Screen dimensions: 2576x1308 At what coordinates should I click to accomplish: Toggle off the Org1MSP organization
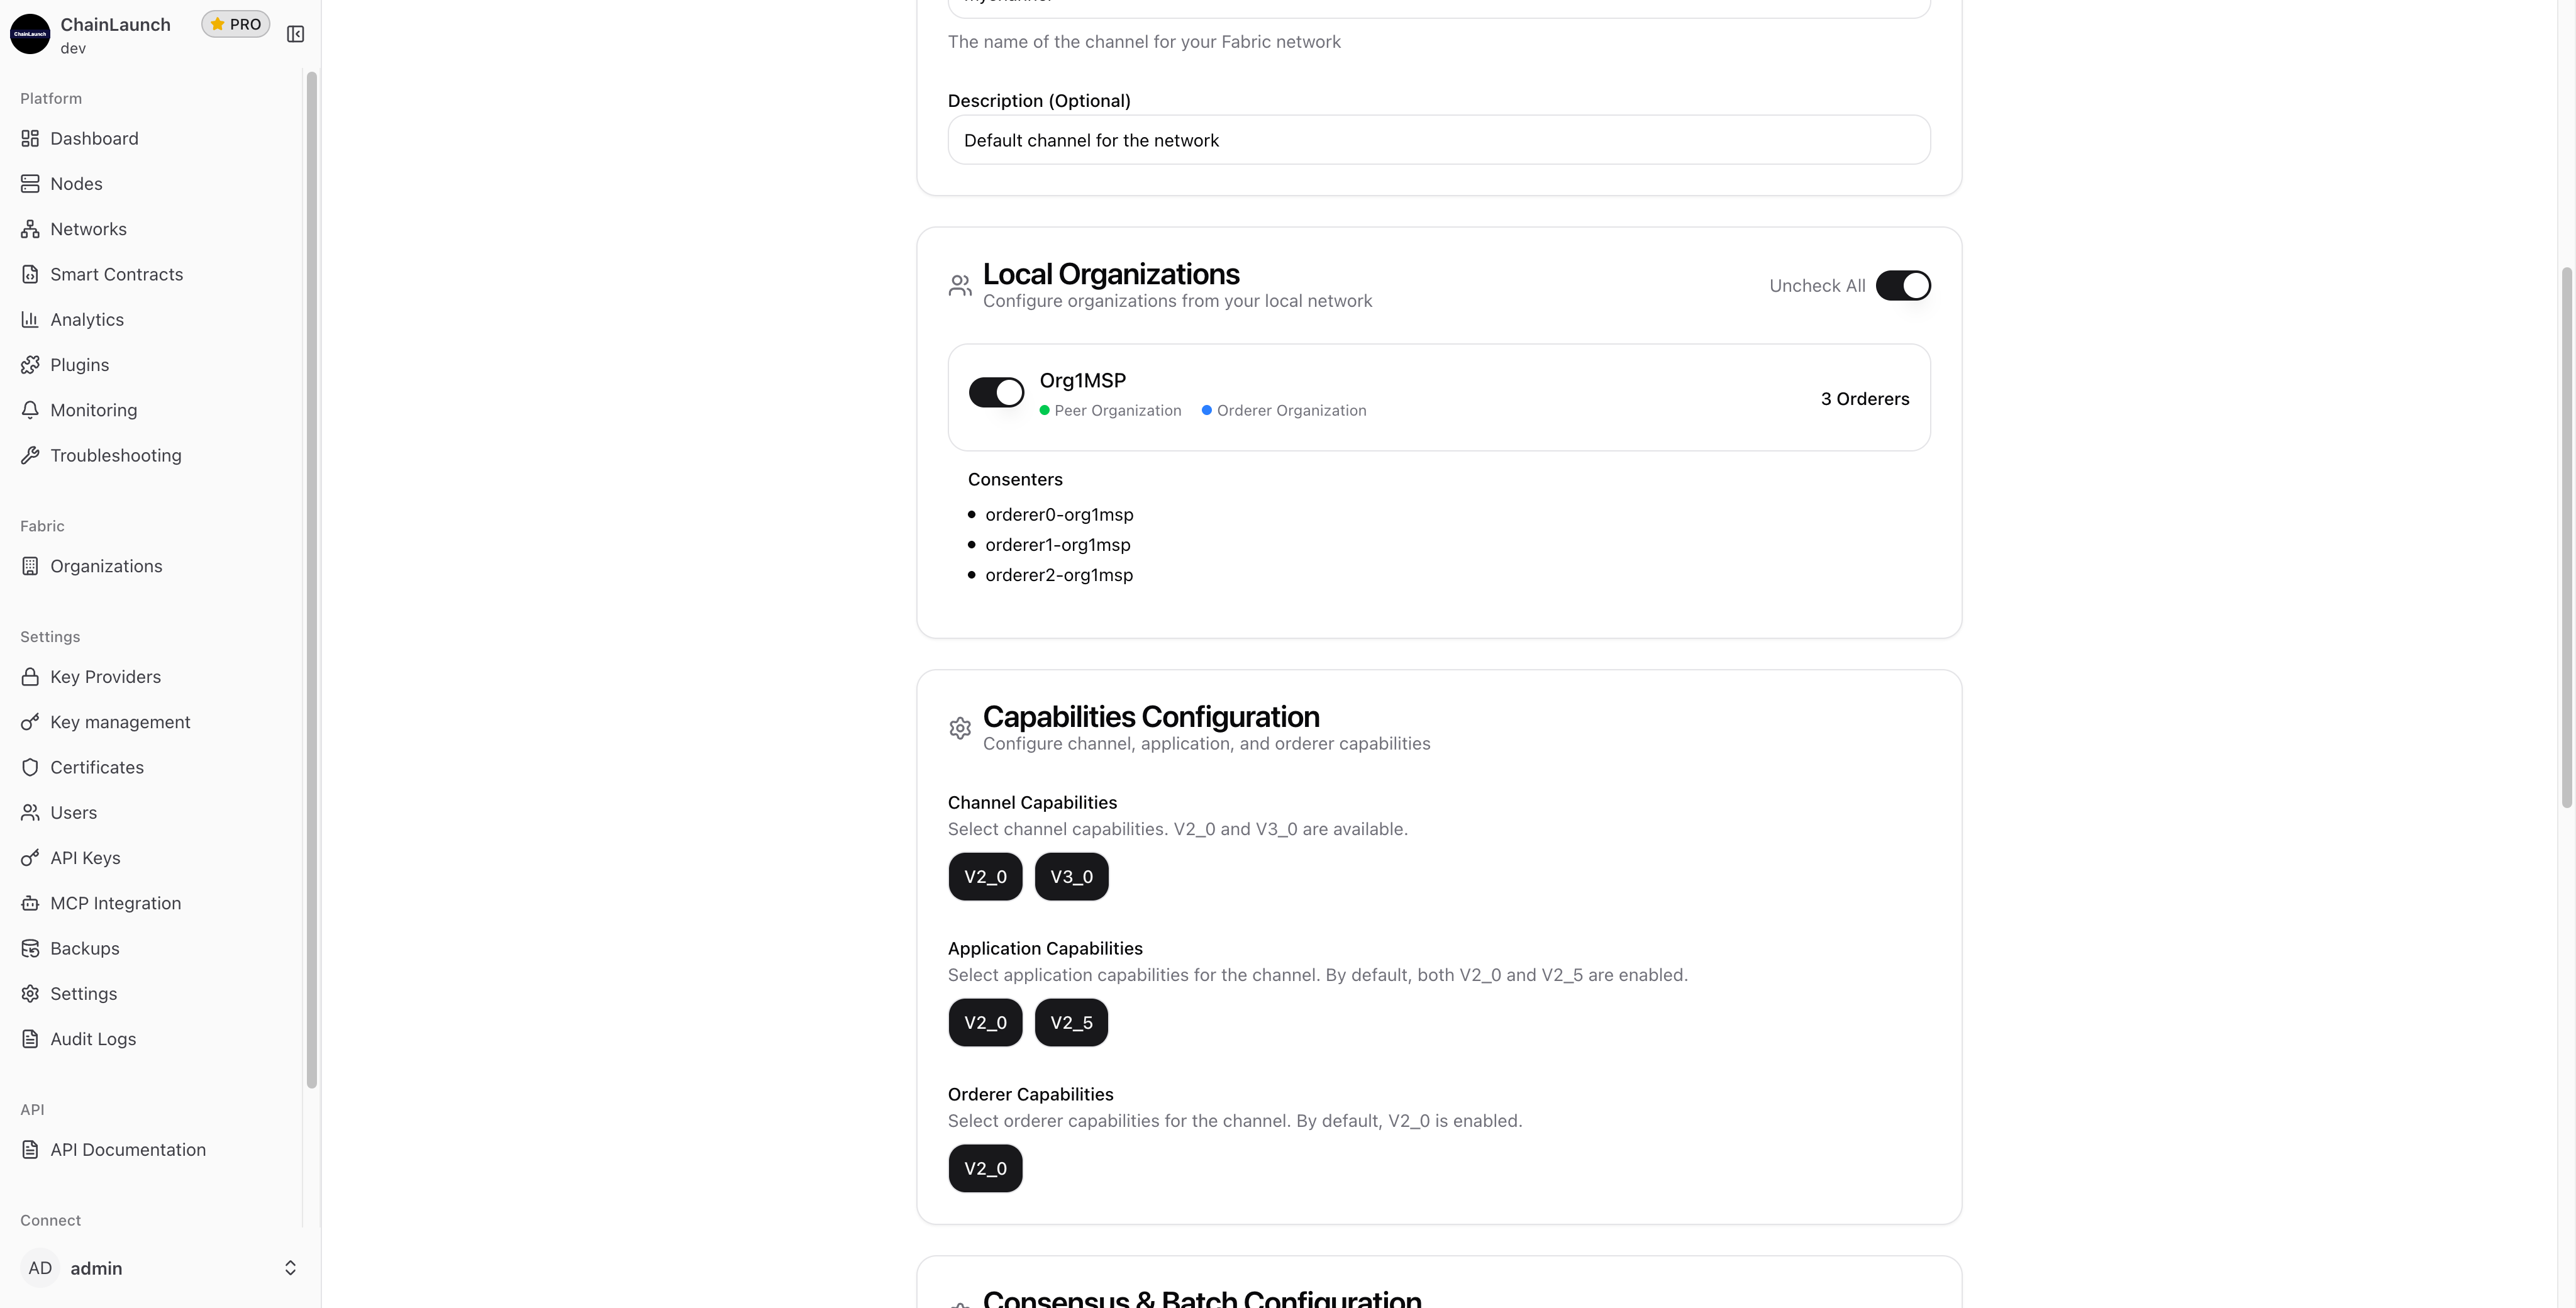tap(996, 392)
